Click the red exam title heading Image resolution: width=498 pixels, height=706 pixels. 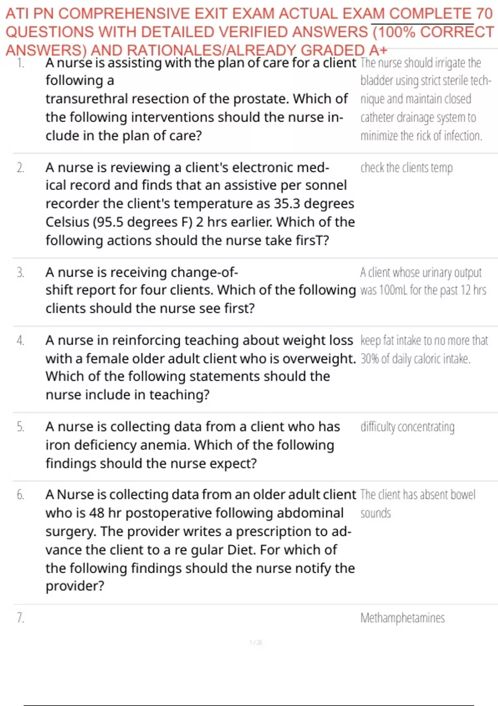[249, 32]
